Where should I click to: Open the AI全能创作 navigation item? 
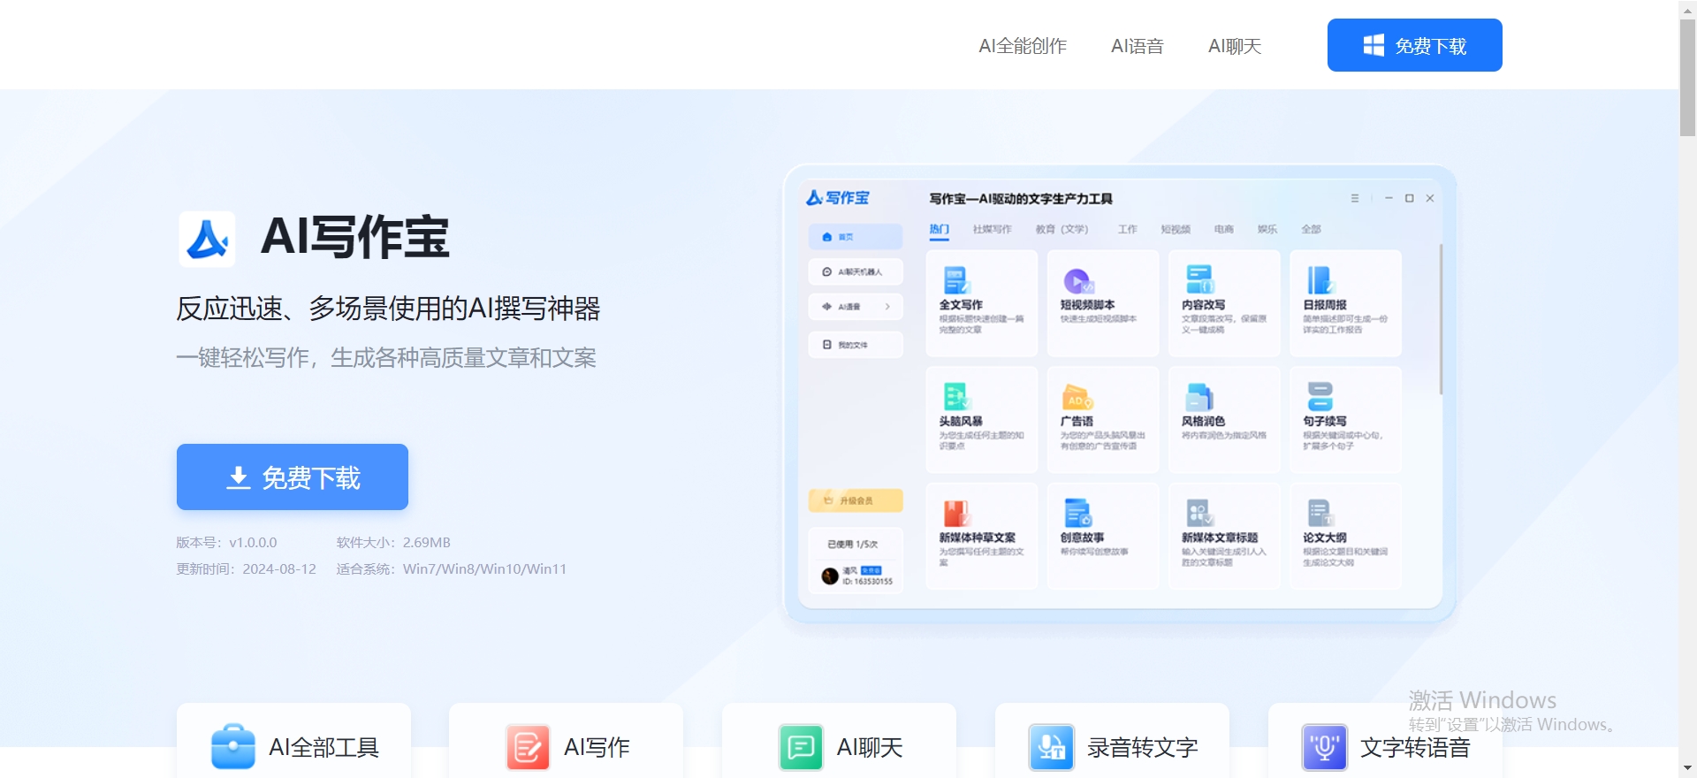click(1023, 46)
